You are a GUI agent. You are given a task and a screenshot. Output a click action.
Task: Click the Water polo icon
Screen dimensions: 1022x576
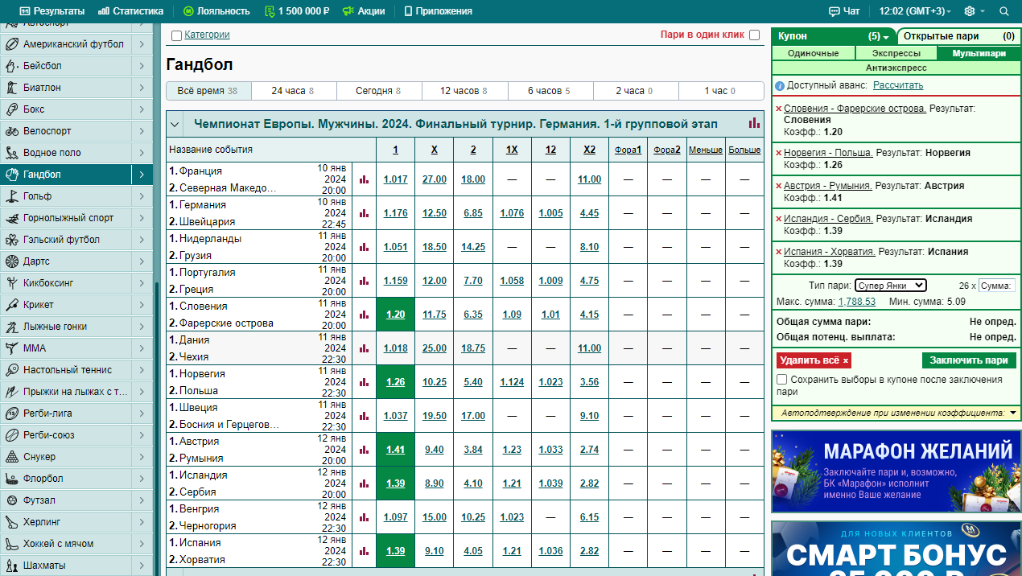(x=11, y=153)
